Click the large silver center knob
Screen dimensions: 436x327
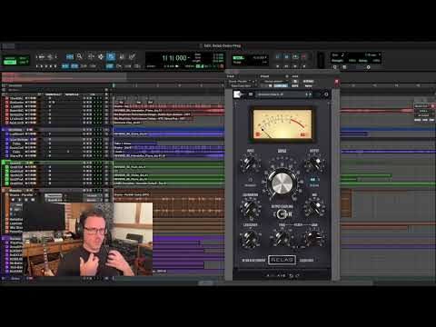click(282, 183)
